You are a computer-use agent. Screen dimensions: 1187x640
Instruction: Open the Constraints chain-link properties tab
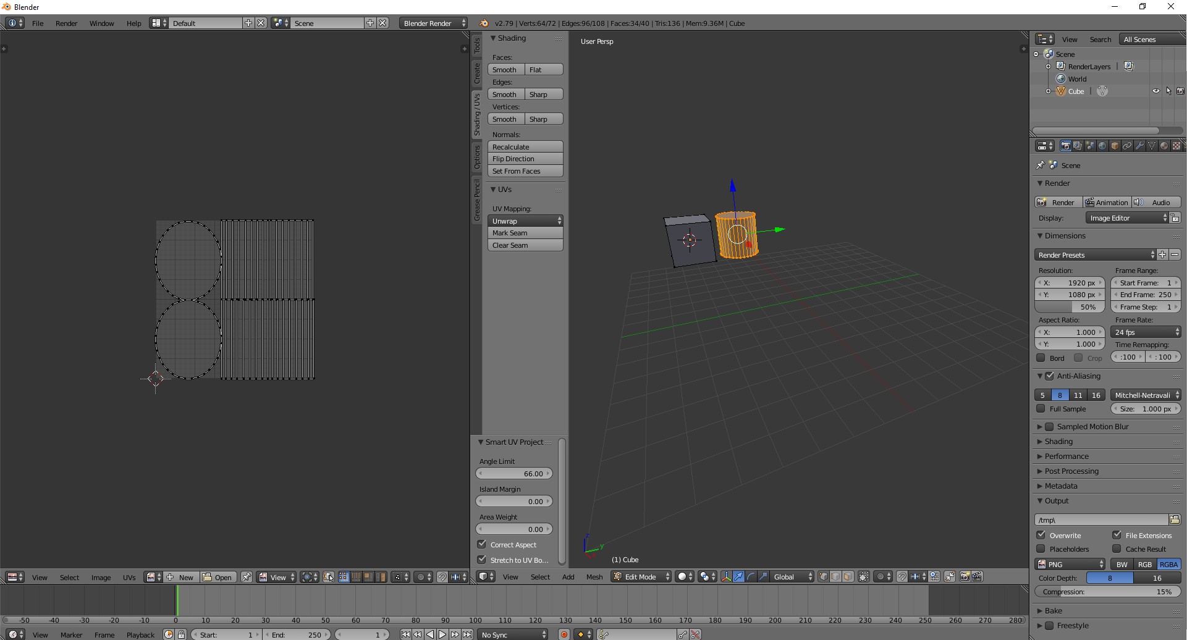click(1127, 146)
